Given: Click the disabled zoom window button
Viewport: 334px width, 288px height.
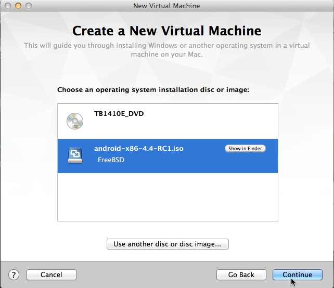Looking at the screenshot, I should click(29, 6).
